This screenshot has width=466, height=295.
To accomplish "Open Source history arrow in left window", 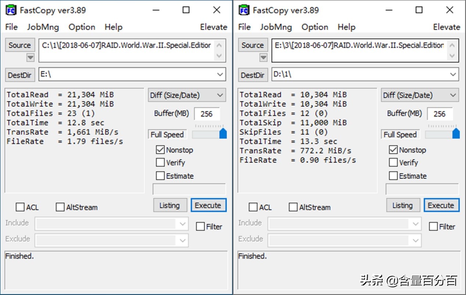I will [x=30, y=58].
